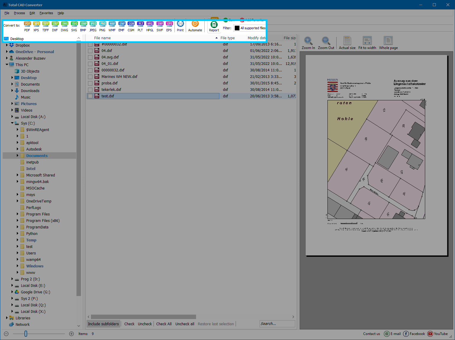The width and height of the screenshot is (455, 340).
Task: Tick the checkbox for proba.dxf
Action: point(90,83)
